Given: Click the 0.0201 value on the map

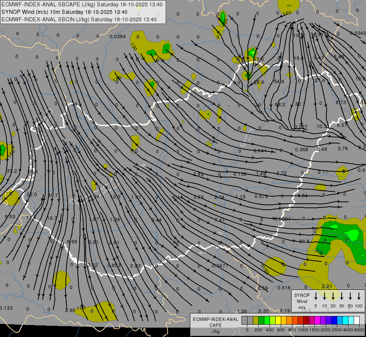Looking at the screenshot, I should [x=282, y=219].
